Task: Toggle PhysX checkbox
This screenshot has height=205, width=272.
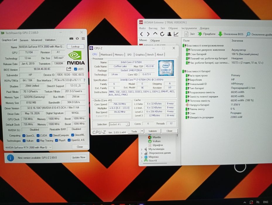Action: tap(57, 140)
